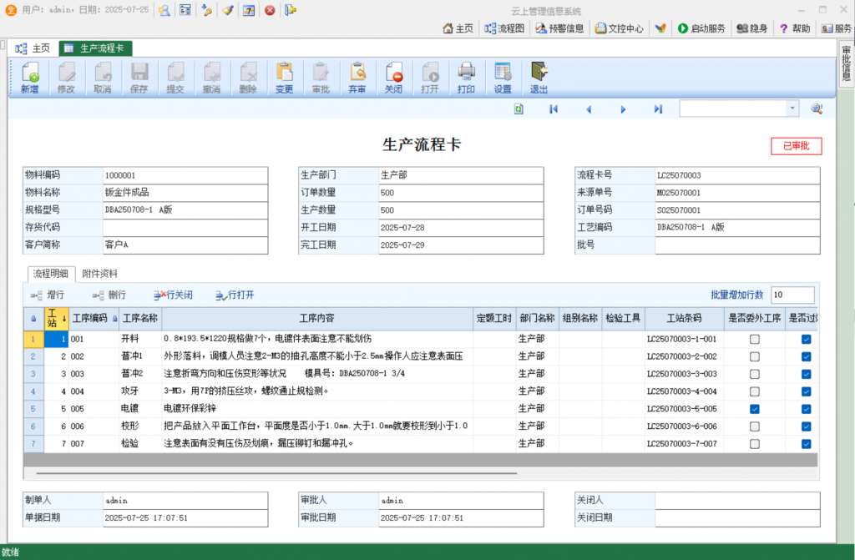Uncheck the last-column checkbox in the 普冲2 row
Viewport: 855px width, 560px height.
[x=806, y=374]
